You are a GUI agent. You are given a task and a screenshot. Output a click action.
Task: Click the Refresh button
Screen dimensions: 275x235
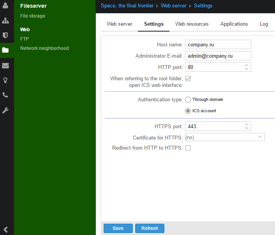point(150,228)
